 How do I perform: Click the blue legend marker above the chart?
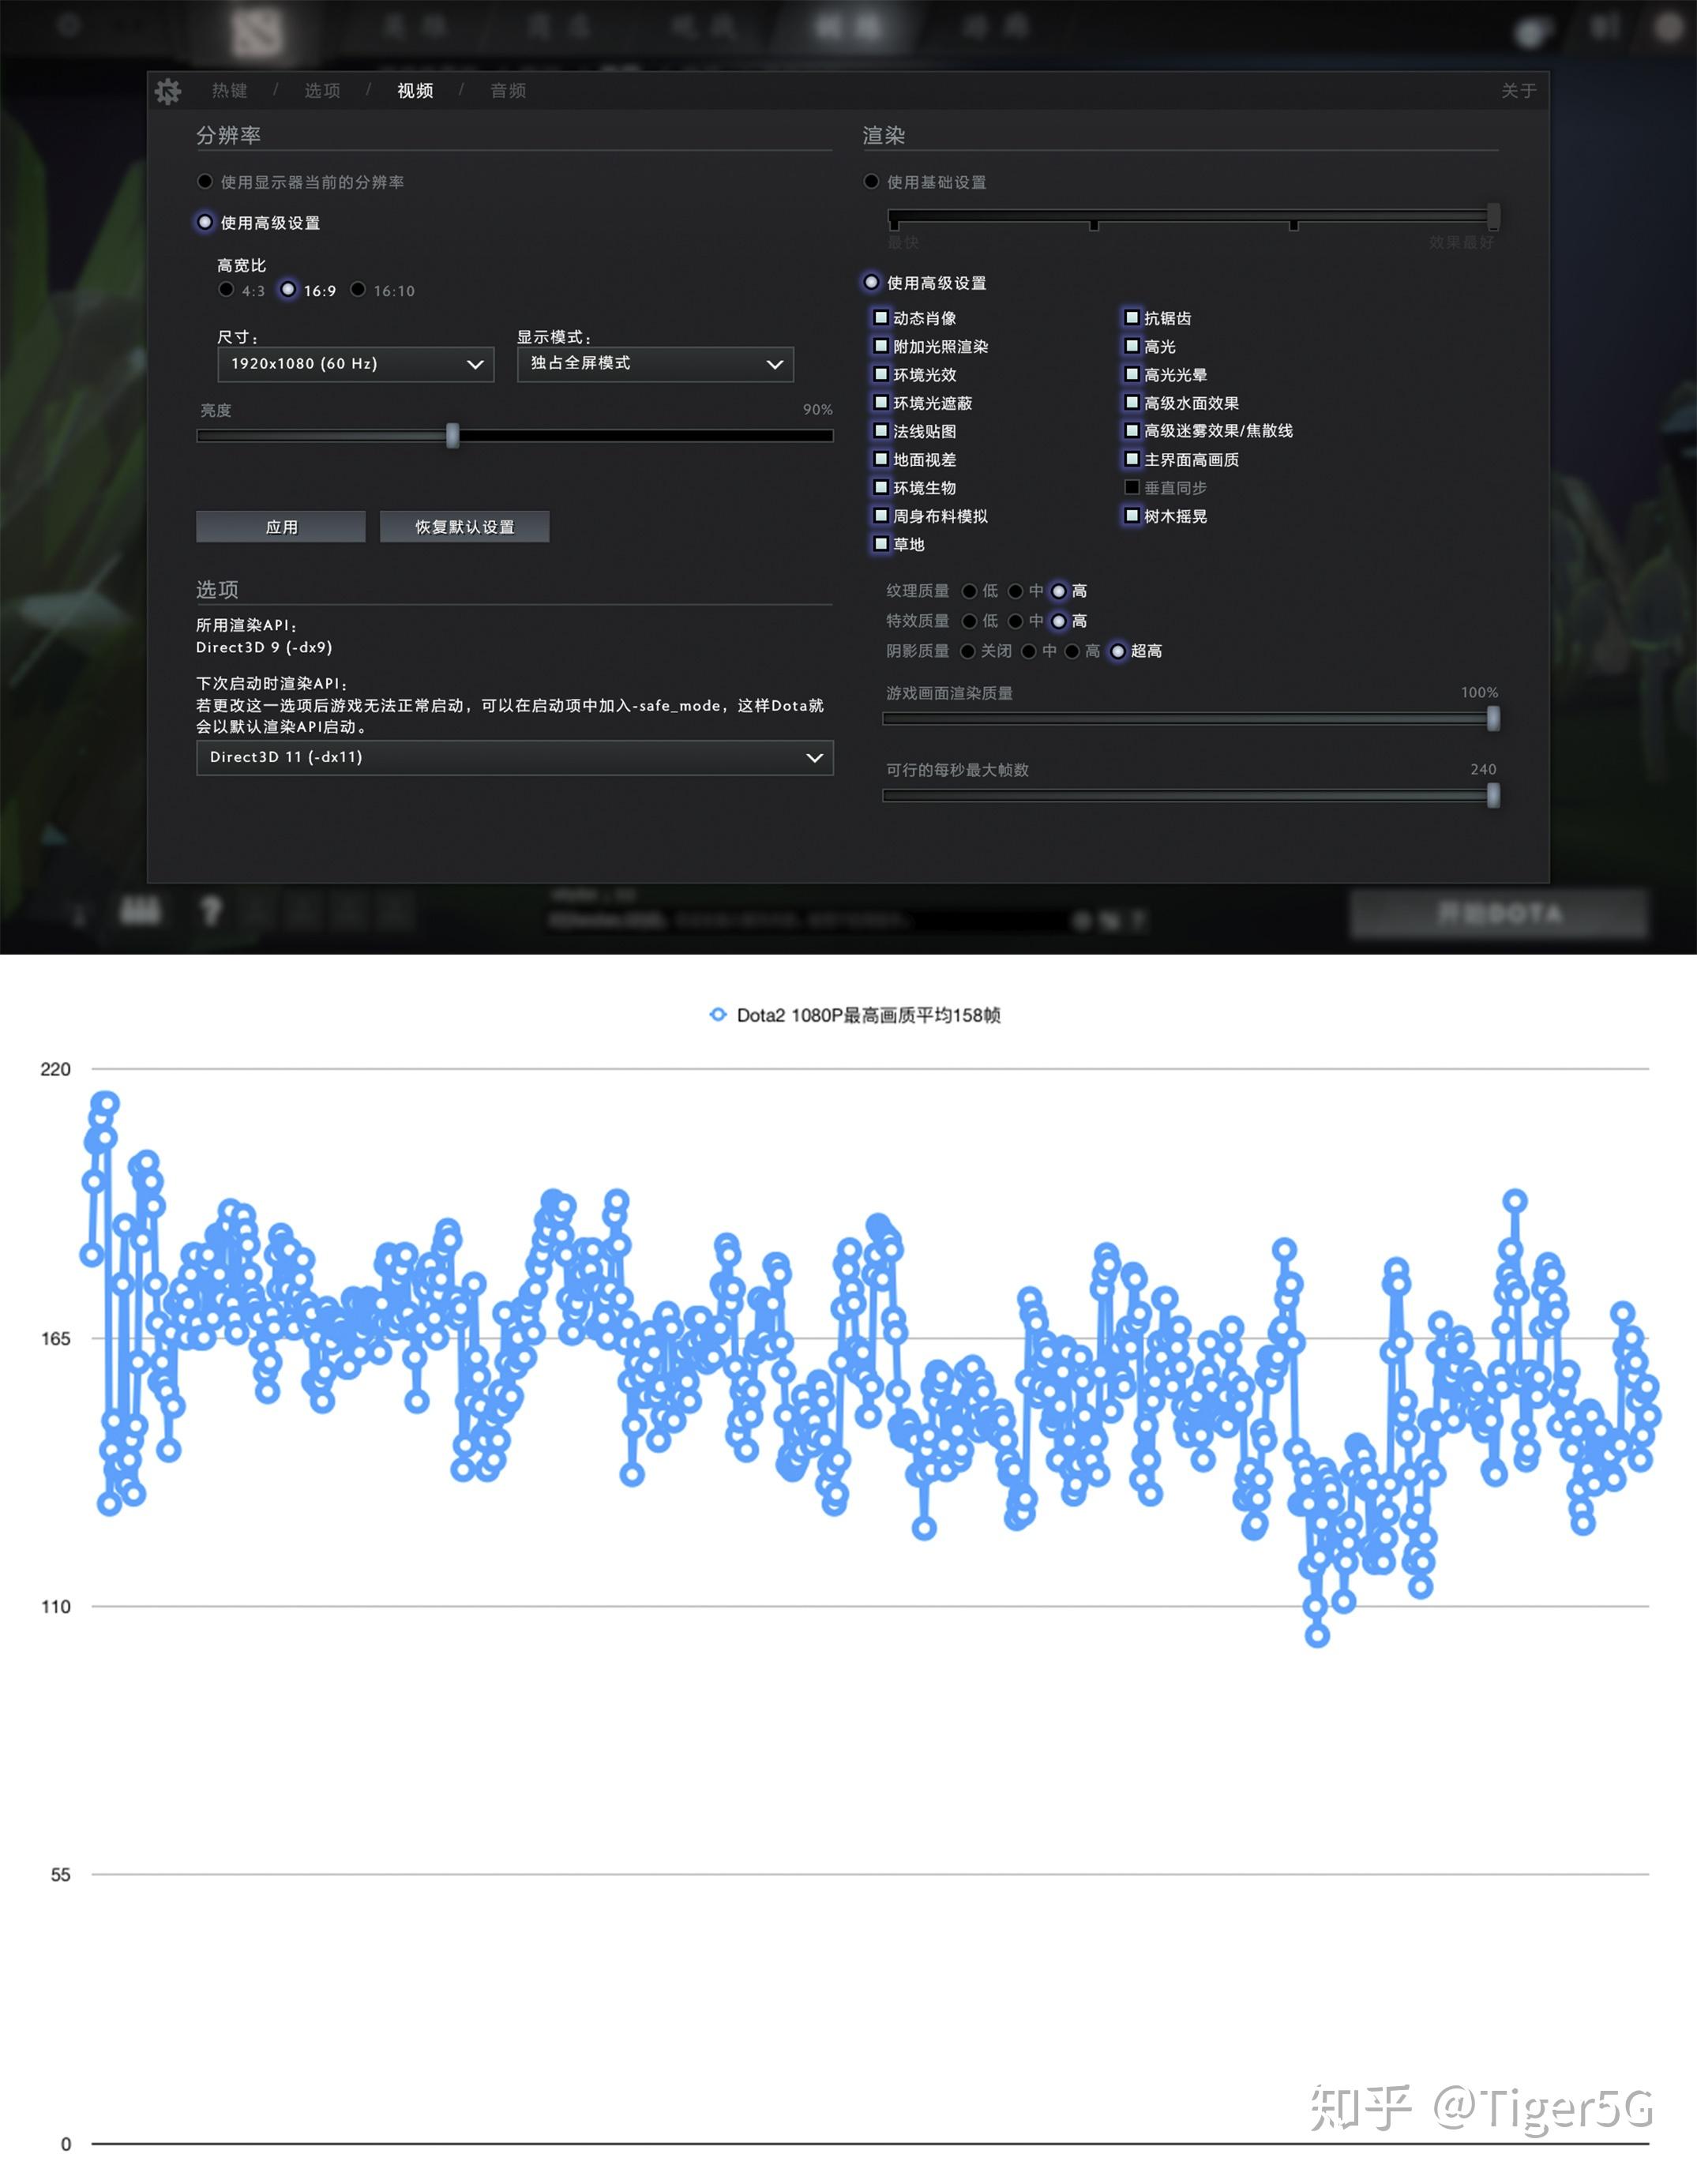pos(717,1014)
